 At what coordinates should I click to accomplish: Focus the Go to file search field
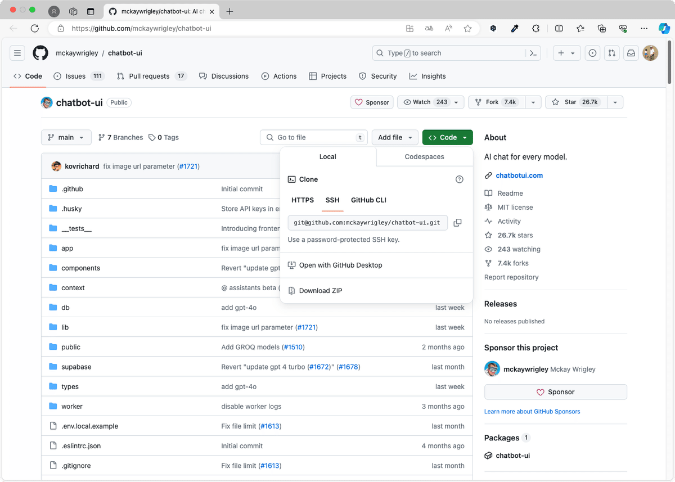[314, 137]
